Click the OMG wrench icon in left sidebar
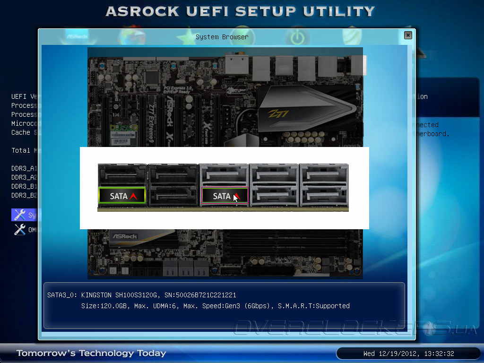Image resolution: width=484 pixels, height=363 pixels. coord(20,230)
